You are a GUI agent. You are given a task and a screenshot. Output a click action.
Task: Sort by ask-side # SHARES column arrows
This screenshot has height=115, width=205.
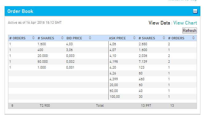pos(164,38)
